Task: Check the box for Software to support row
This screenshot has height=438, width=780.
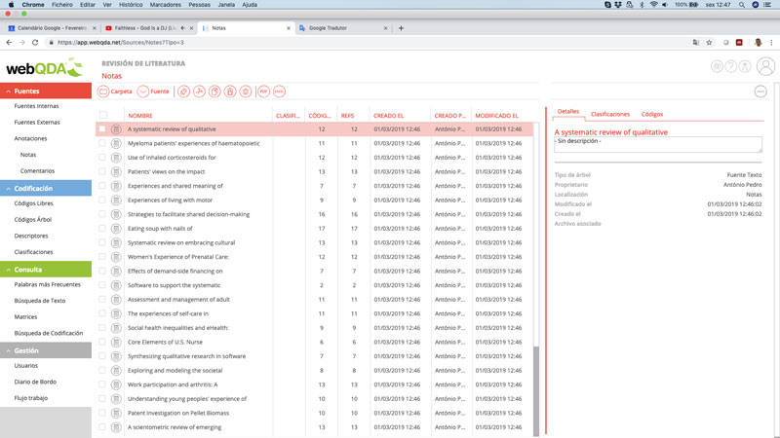Action: point(102,285)
